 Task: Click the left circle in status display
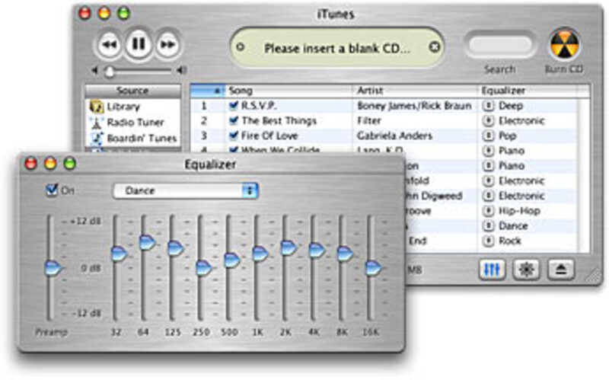click(x=241, y=47)
